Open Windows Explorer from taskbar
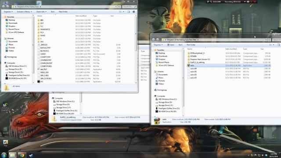The height and width of the screenshot is (158, 281). tap(12, 155)
